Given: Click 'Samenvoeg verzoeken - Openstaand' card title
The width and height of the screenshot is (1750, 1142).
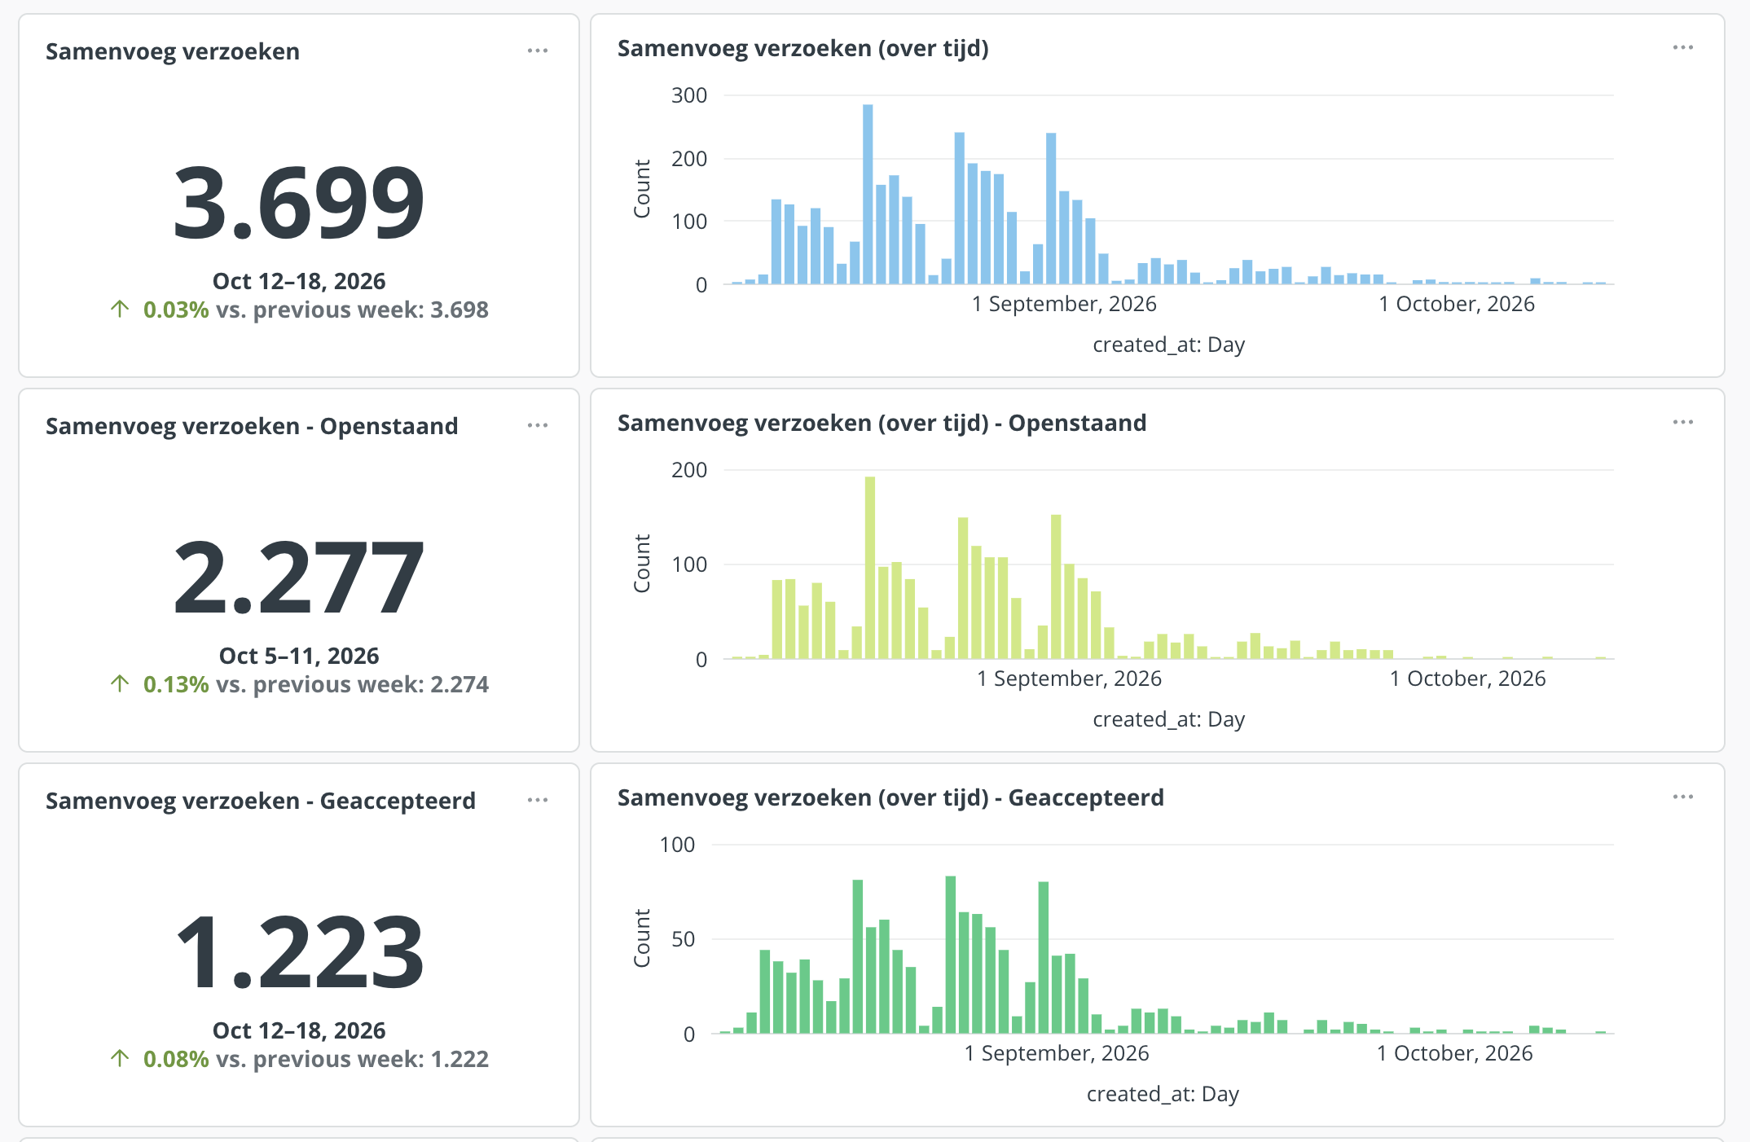Looking at the screenshot, I should tap(252, 426).
